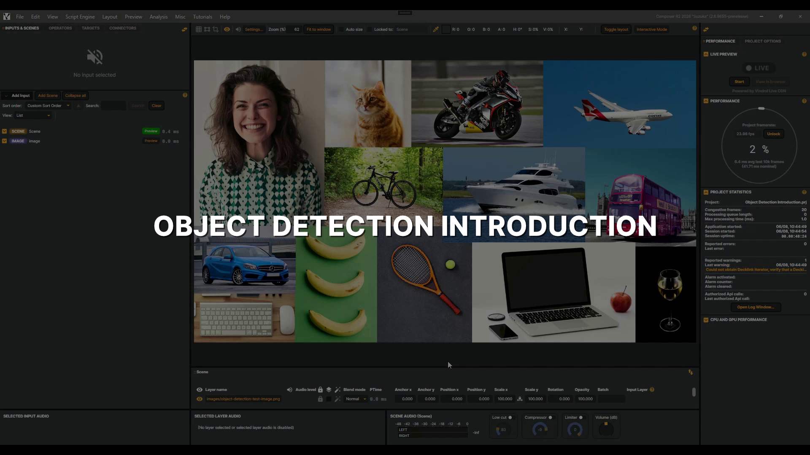Click the help icon beside Collapse all

pos(185,95)
